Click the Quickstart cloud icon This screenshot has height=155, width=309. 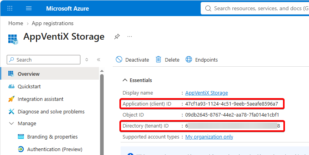[11, 86]
